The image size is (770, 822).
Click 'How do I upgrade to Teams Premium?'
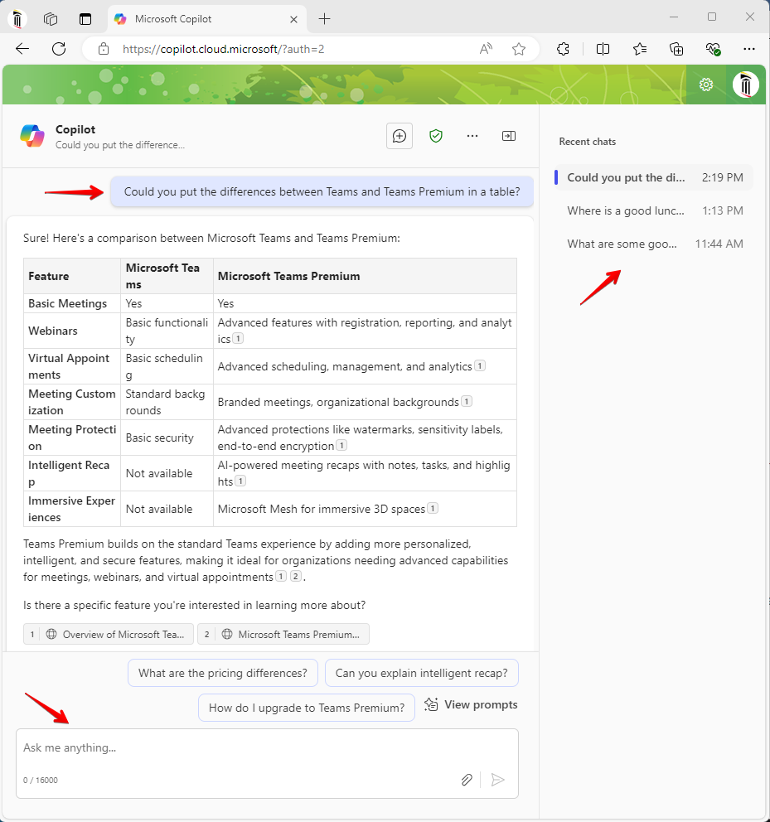[x=307, y=708]
